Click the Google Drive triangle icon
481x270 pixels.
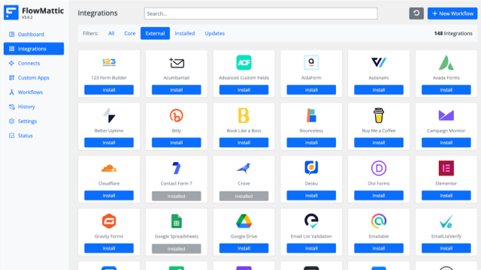click(x=244, y=221)
